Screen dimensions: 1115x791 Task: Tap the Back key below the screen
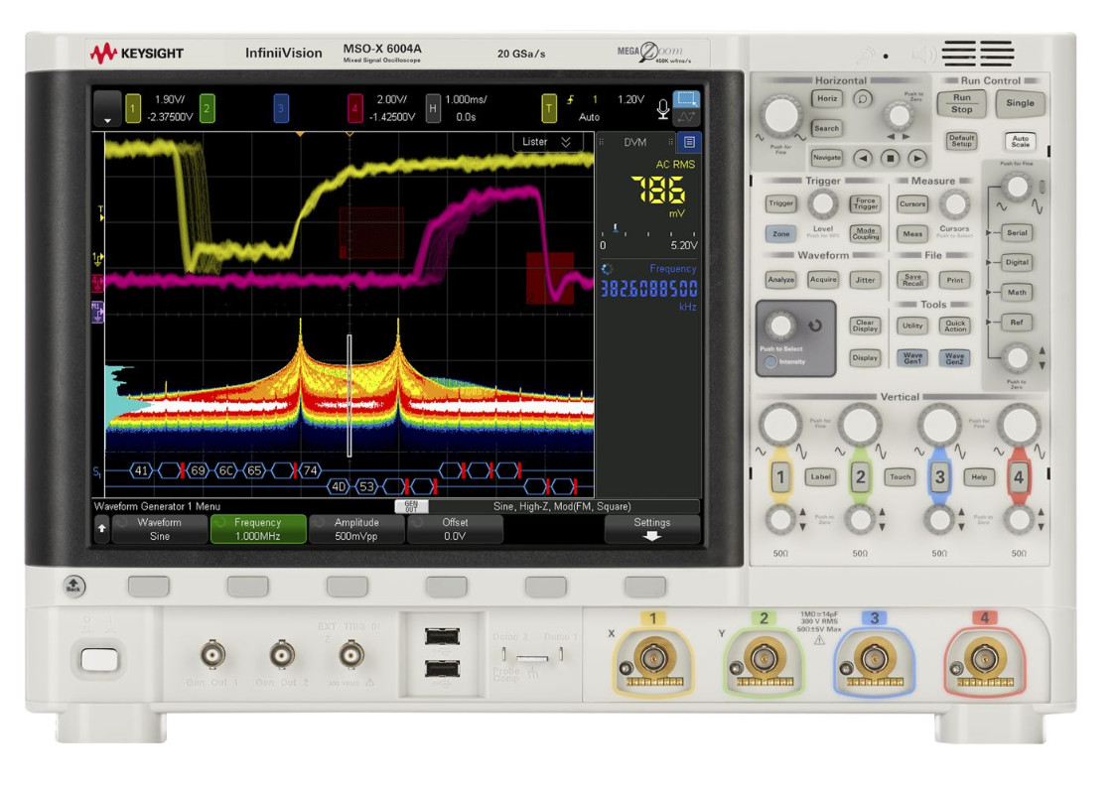click(73, 586)
